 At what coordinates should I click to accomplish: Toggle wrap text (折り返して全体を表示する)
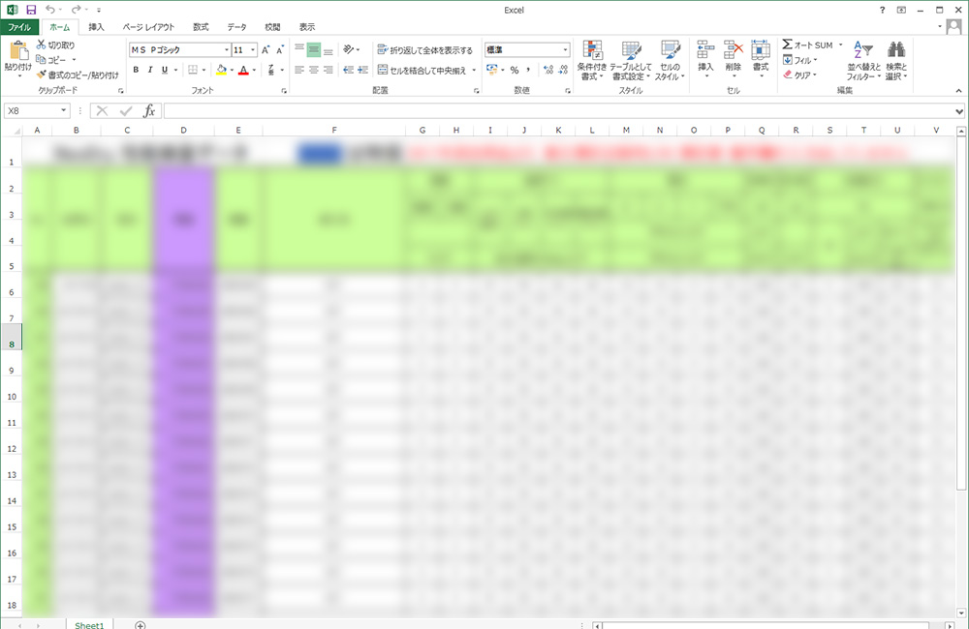[x=424, y=50]
